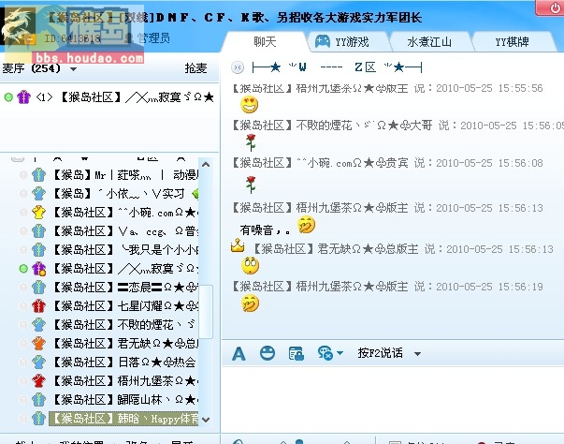Click the channel dragon avatar logo
The image size is (564, 444).
point(18,26)
